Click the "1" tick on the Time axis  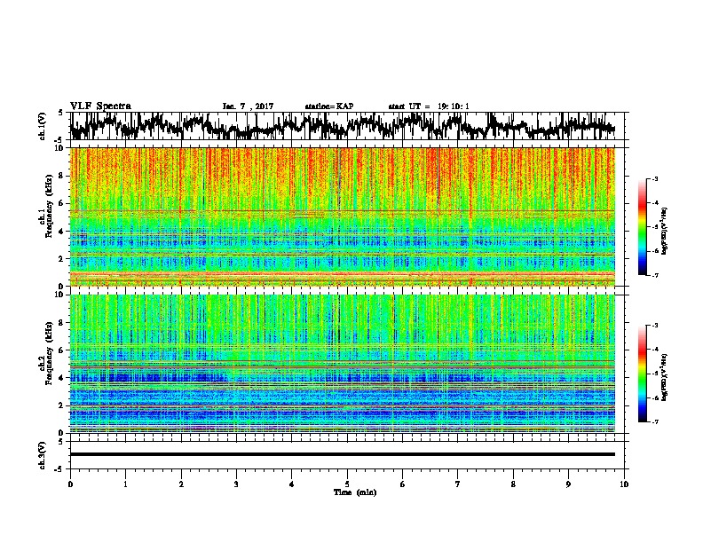[126, 484]
